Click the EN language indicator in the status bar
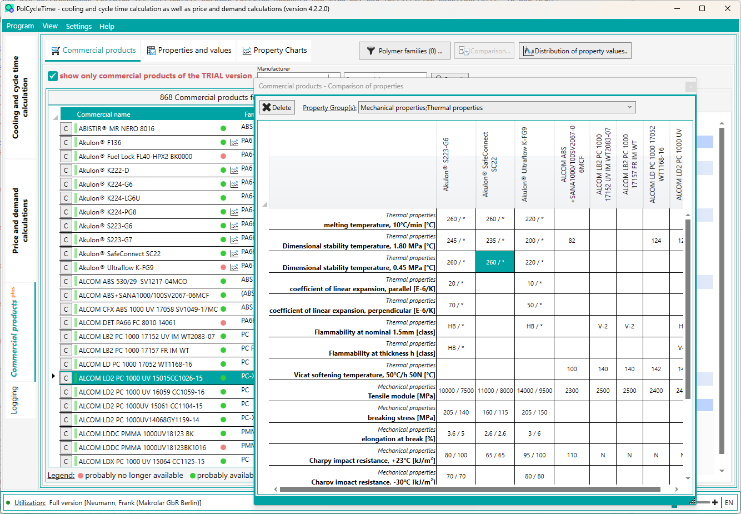Viewport: 741px width, 514px height. tap(729, 503)
